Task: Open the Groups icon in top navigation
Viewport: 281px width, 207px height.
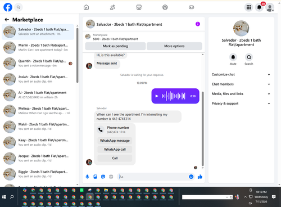Action: pos(165,7)
